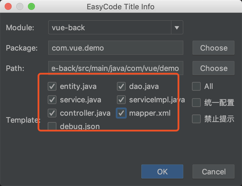This screenshot has width=242, height=186.
Task: Click the vue-back module combo box
Action: pos(110,28)
